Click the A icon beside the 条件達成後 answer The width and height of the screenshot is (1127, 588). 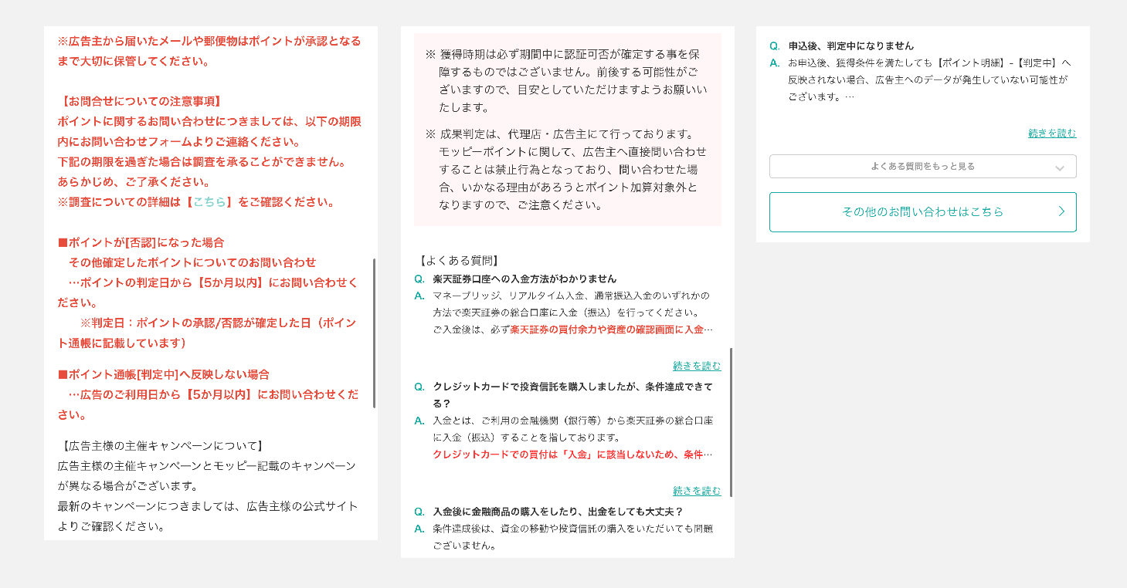419,529
